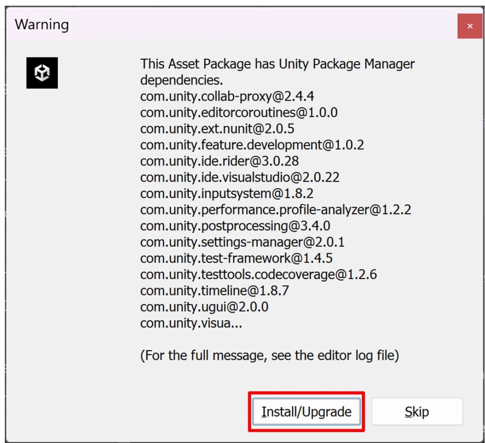Screen dimensions: 485x443
Task: Click the com.unity.test-framework@1.4.5 line
Action: 236,258
